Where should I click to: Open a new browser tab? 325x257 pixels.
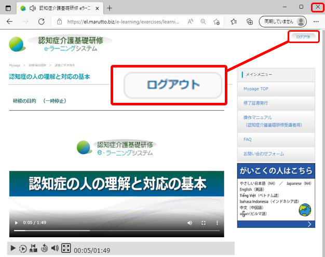coord(109,8)
